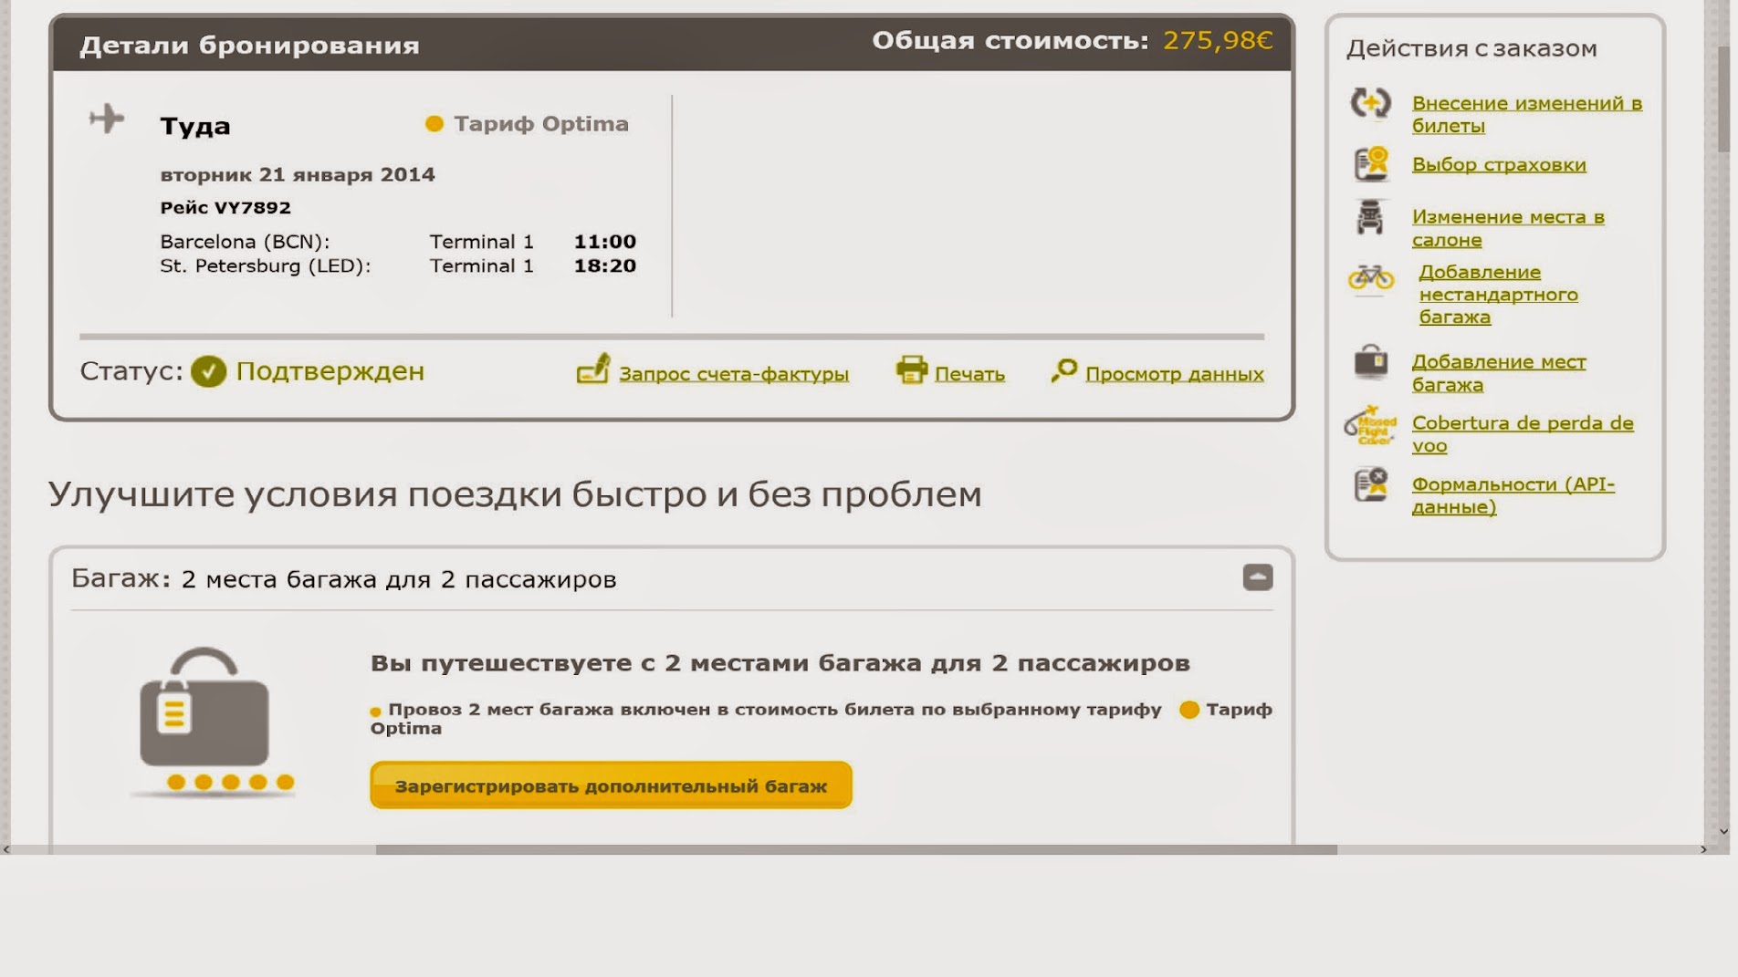Click Barcelona (BCN) text
The image size is (1738, 977).
pos(245,242)
